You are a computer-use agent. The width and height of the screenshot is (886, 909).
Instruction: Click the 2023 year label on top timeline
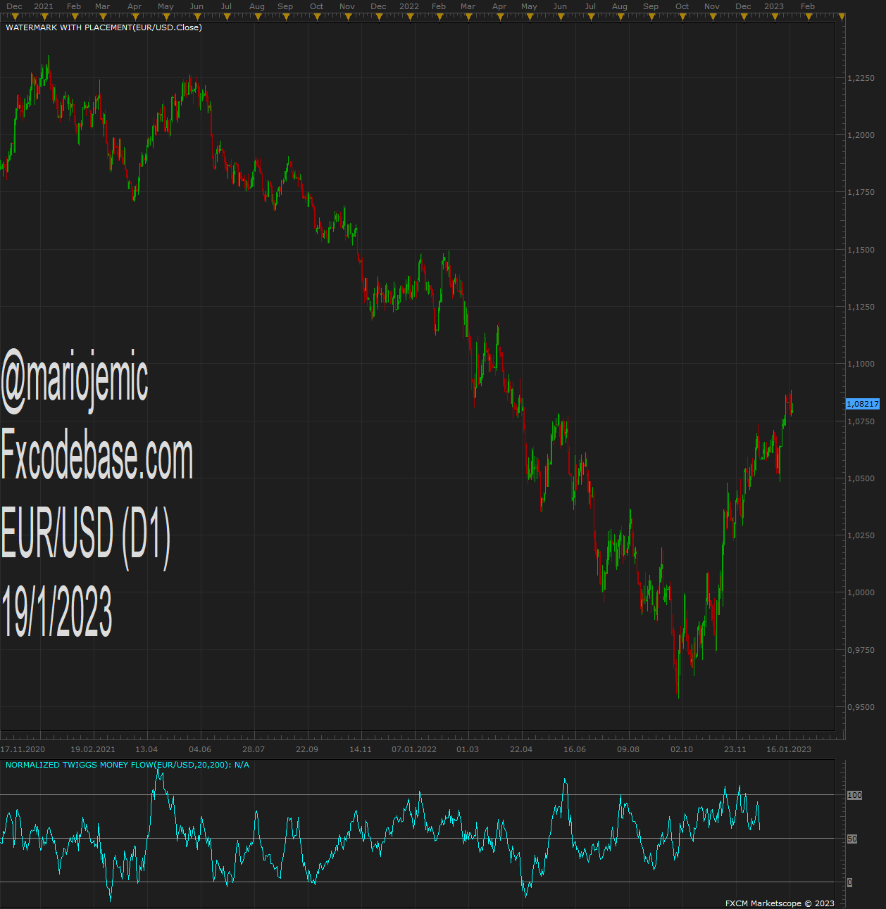click(774, 6)
